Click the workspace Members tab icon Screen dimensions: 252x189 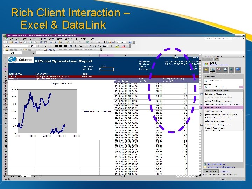pos(212,70)
